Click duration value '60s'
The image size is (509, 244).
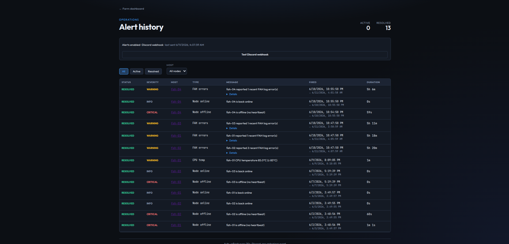point(369,214)
